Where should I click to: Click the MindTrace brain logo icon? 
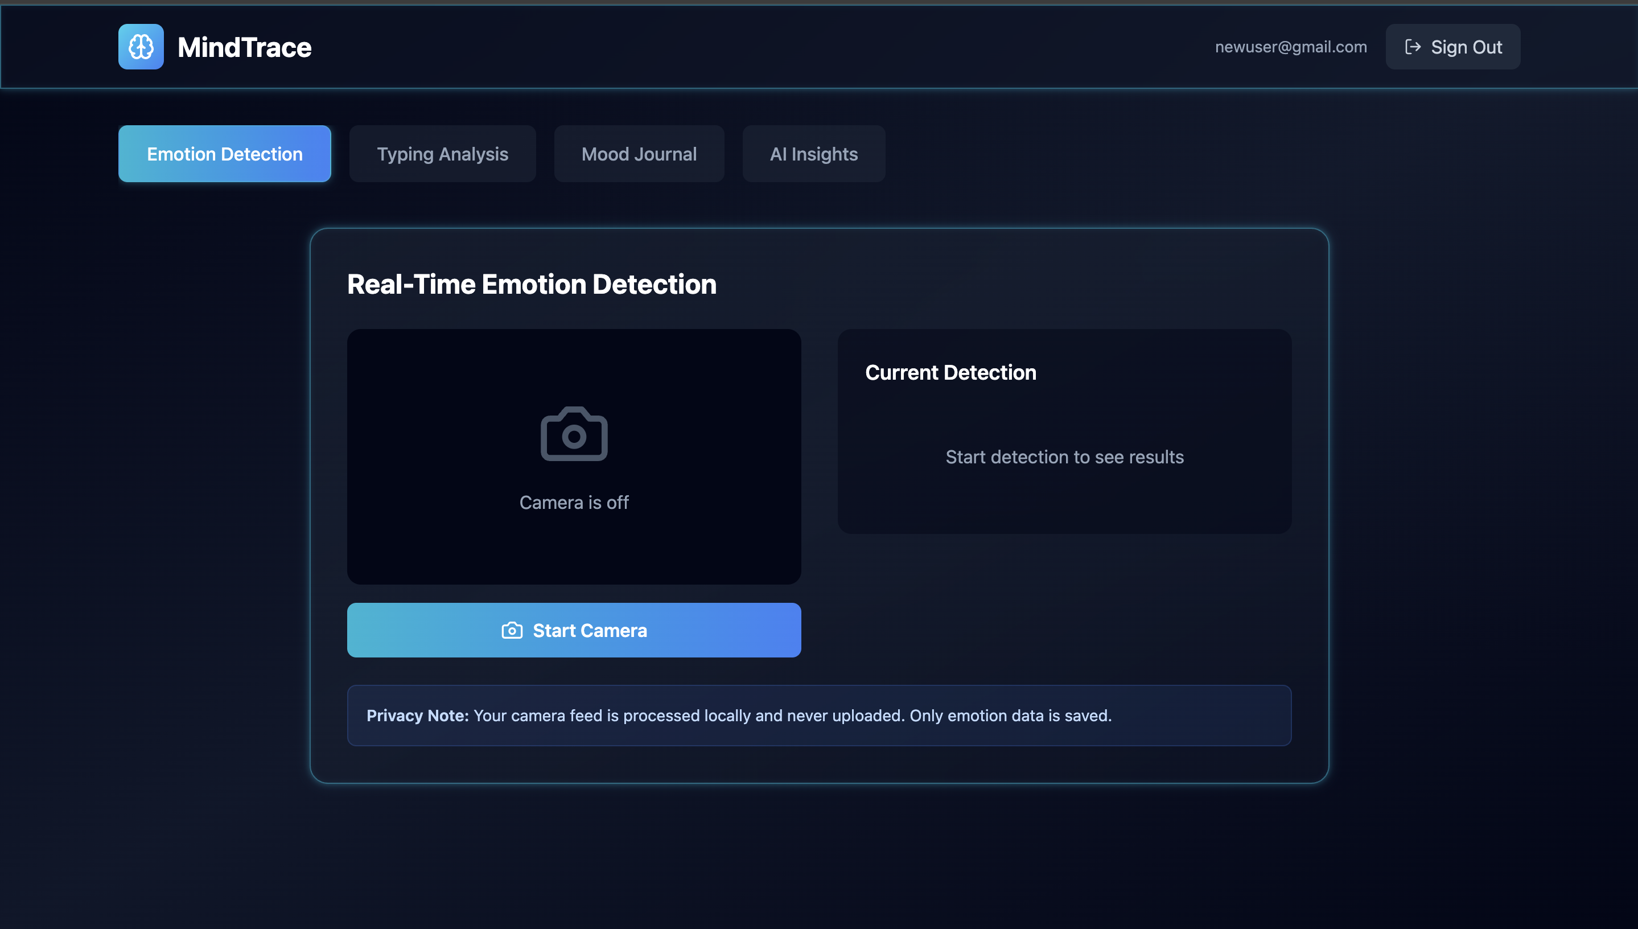click(141, 47)
